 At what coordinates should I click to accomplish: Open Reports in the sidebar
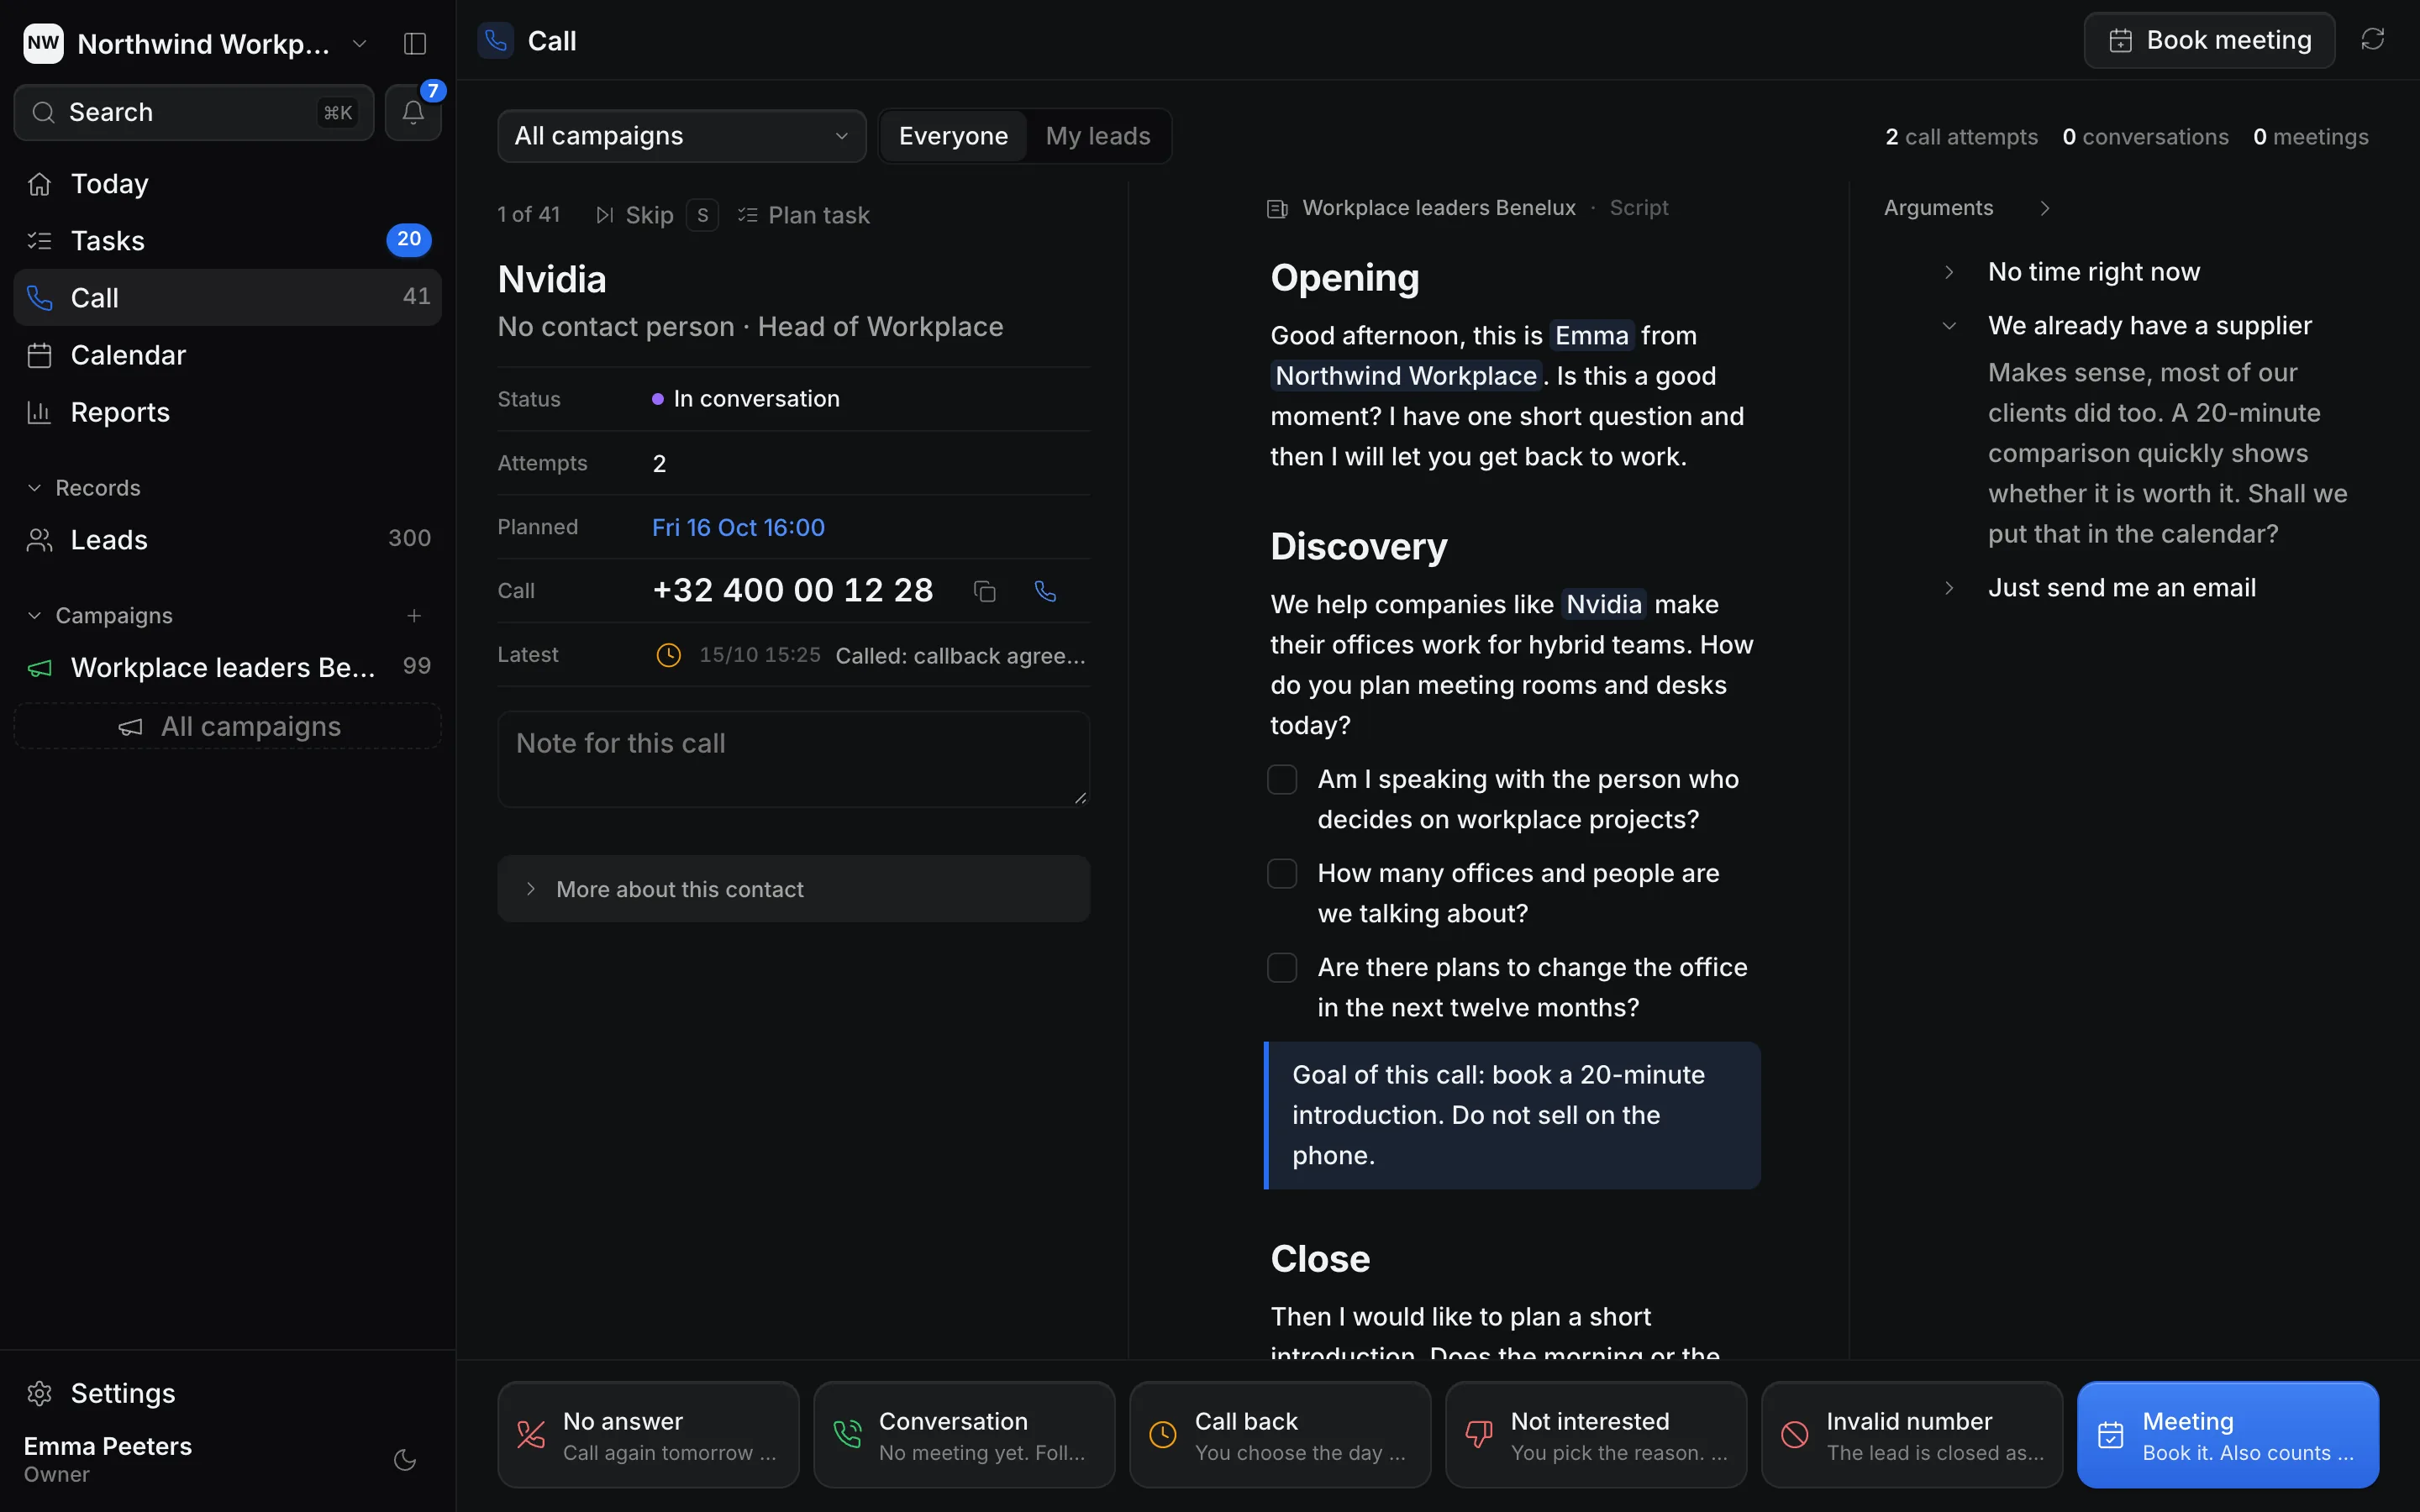228,412
